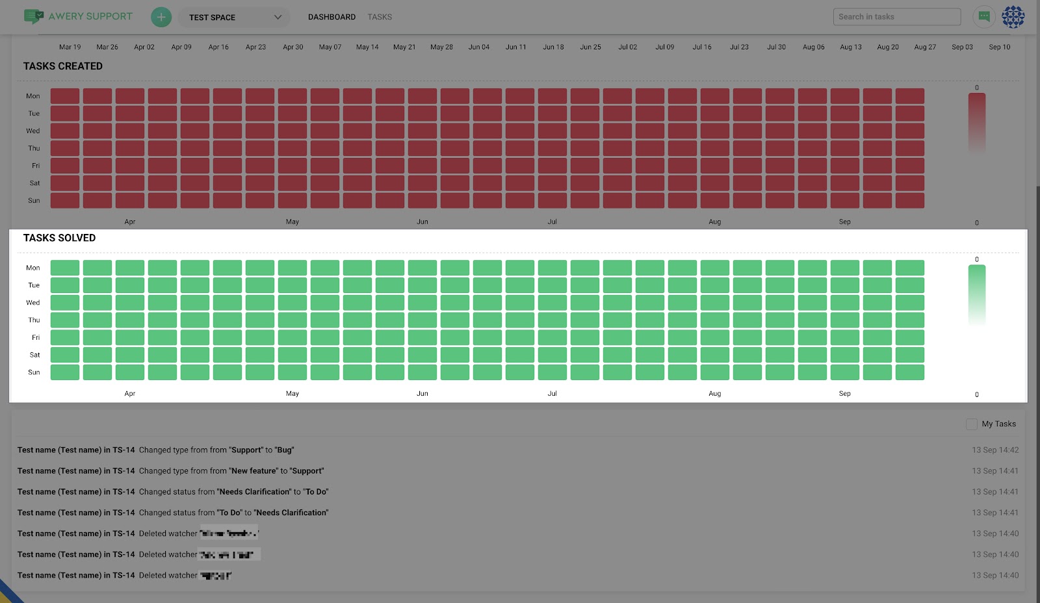Focus the Search in tasks field
1040x603 pixels.
coord(896,17)
